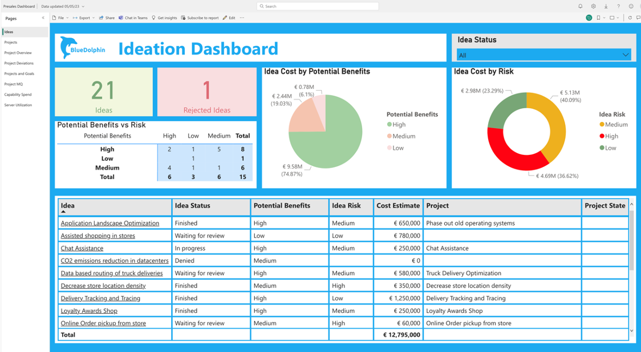Click the notifications bell icon
This screenshot has height=352, width=641.
coord(581,6)
